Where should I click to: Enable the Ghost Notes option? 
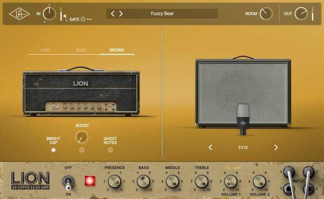click(110, 150)
